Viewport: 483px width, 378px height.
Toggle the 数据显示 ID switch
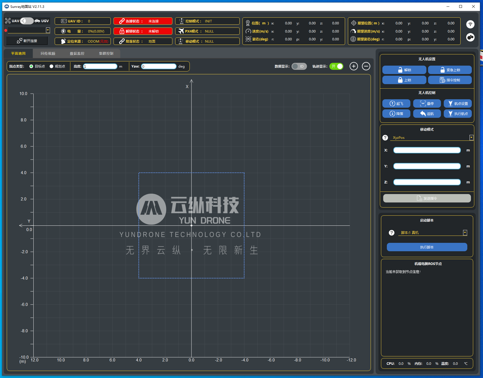pyautogui.click(x=299, y=66)
